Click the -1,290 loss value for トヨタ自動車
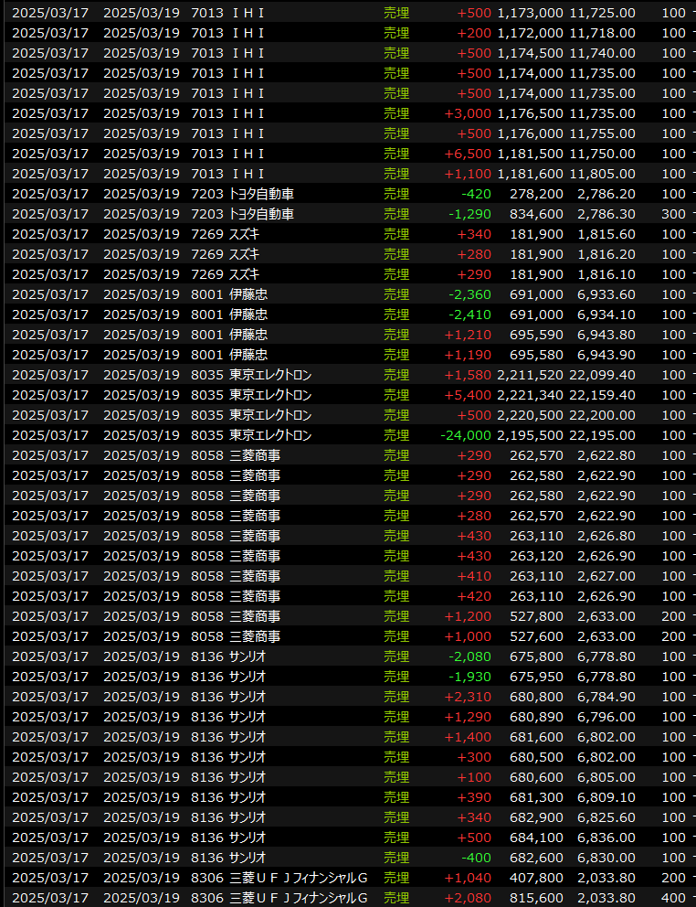Screen dimensions: 696x907 469,214
